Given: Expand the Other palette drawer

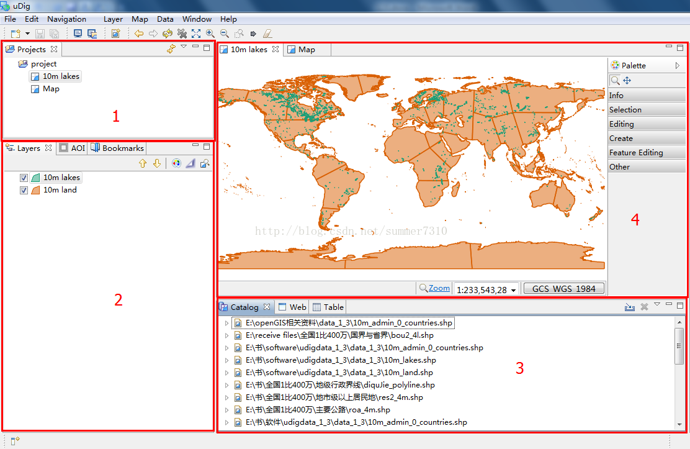Looking at the screenshot, I should click(x=647, y=166).
